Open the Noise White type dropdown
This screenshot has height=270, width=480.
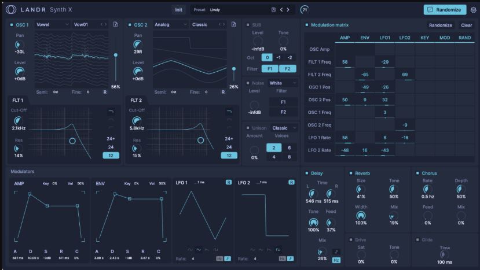(283, 83)
